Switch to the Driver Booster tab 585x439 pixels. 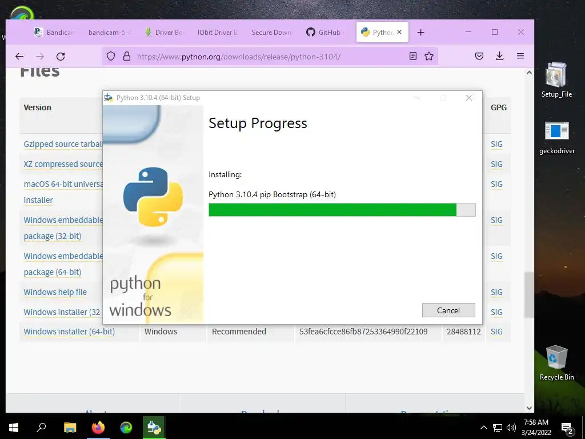coord(164,33)
